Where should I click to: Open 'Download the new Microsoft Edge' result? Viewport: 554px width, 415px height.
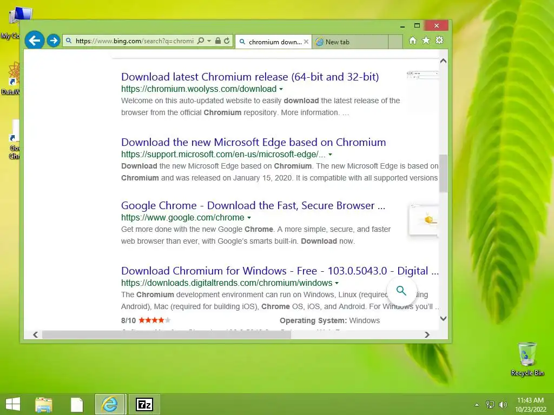(x=253, y=142)
